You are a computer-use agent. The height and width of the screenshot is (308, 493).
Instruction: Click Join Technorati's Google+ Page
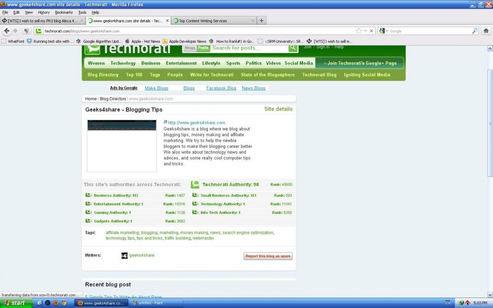point(360,63)
